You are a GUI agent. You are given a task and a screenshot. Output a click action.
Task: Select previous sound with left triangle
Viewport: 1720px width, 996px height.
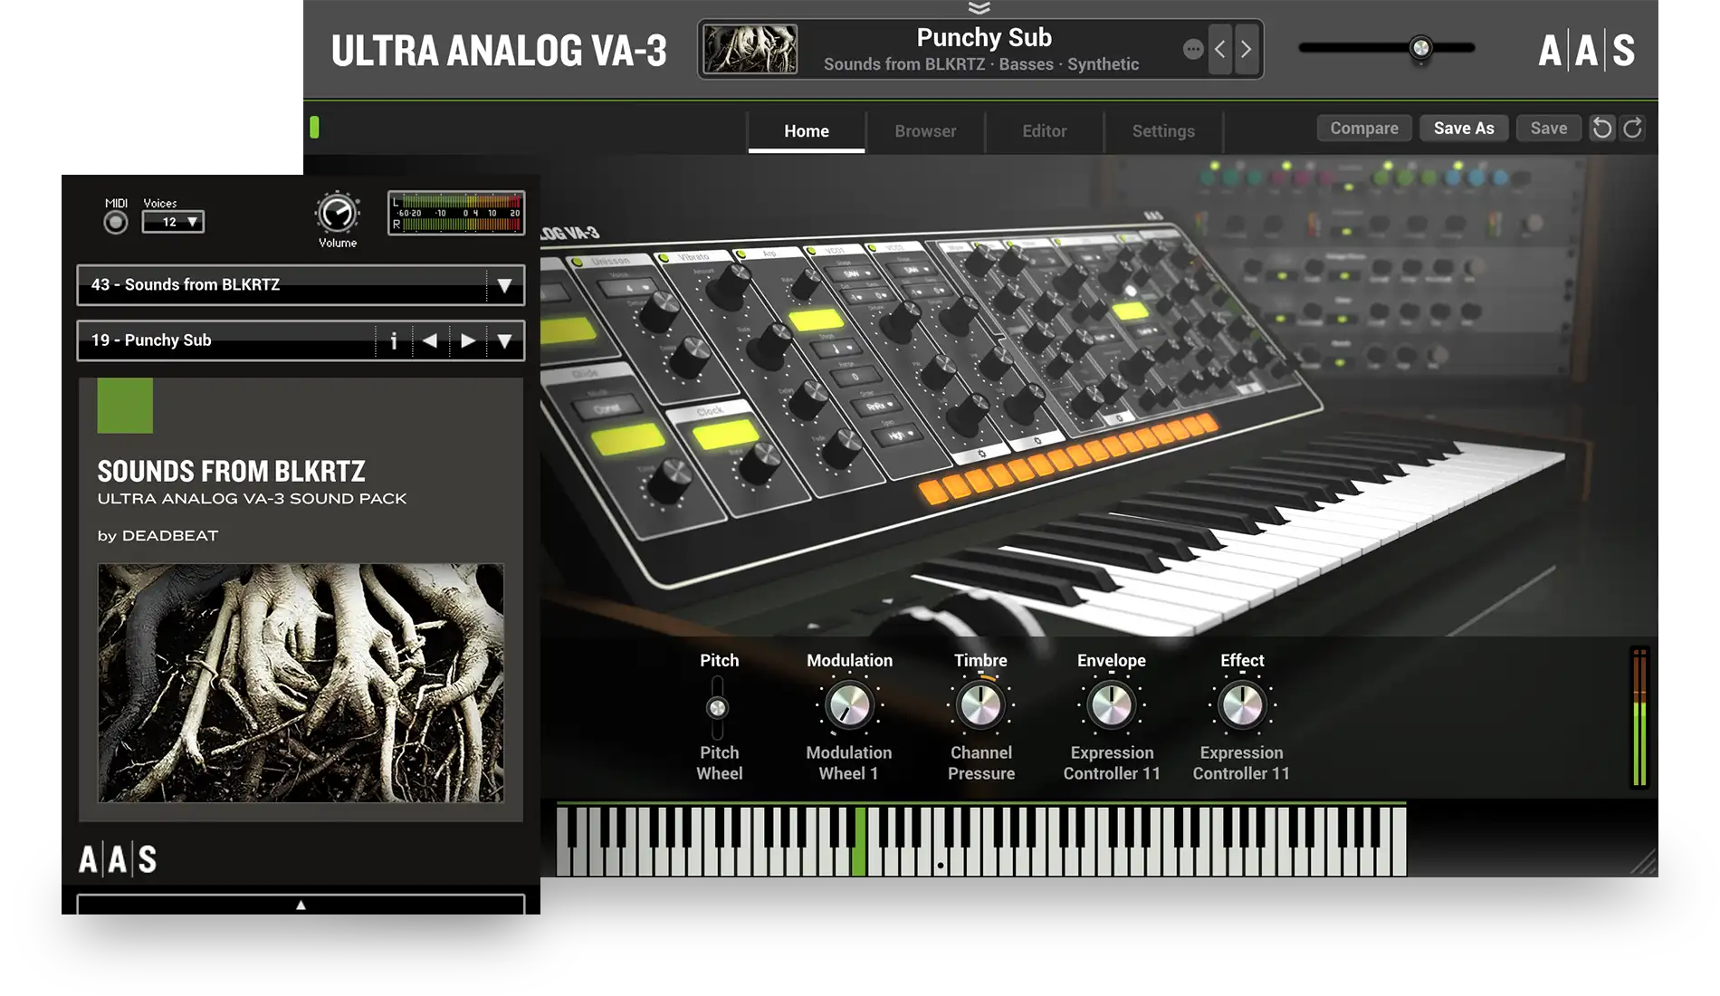tap(430, 340)
